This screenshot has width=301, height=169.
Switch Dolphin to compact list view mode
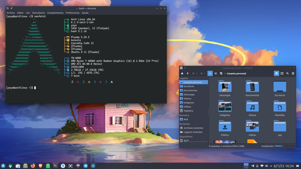(215, 73)
